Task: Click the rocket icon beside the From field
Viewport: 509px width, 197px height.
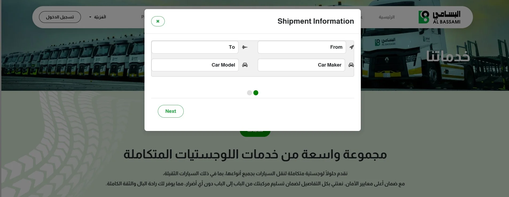Action: coord(351,47)
